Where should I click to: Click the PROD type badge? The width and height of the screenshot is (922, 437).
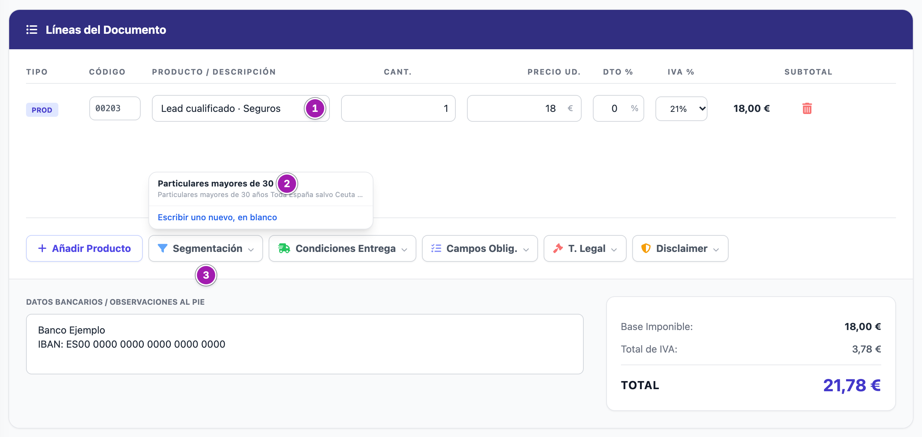pyautogui.click(x=42, y=110)
